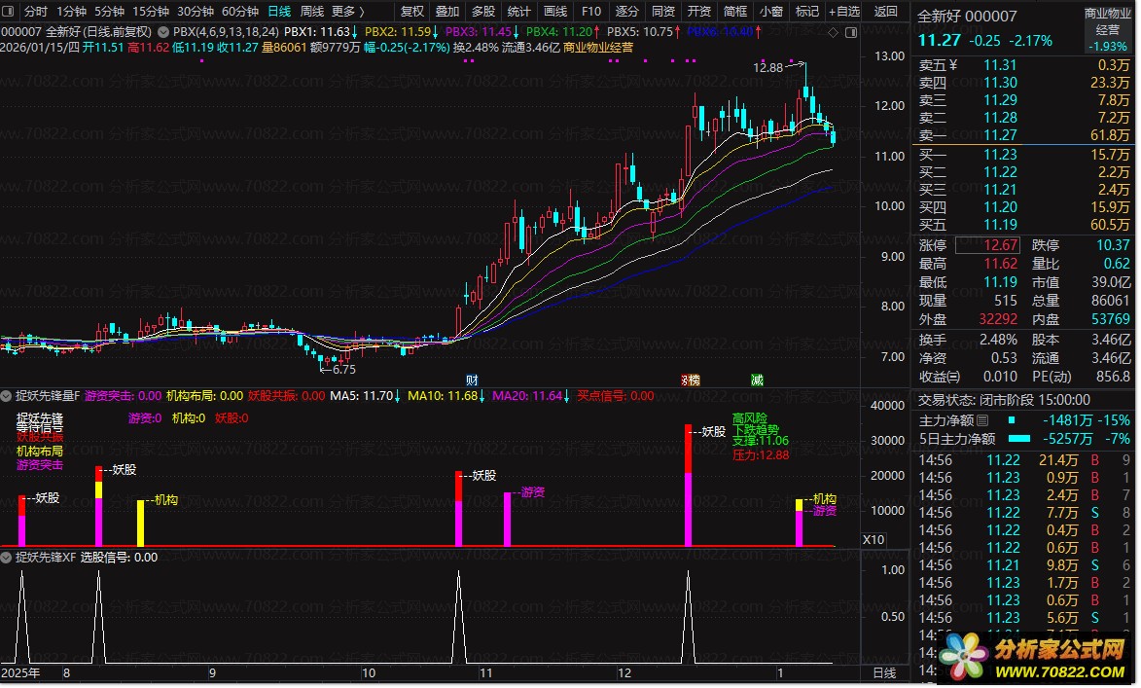Switch to 5分钟 period
The height and width of the screenshot is (688, 1141).
click(x=109, y=11)
